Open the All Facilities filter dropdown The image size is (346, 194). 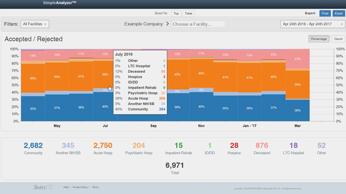[x=35, y=24]
